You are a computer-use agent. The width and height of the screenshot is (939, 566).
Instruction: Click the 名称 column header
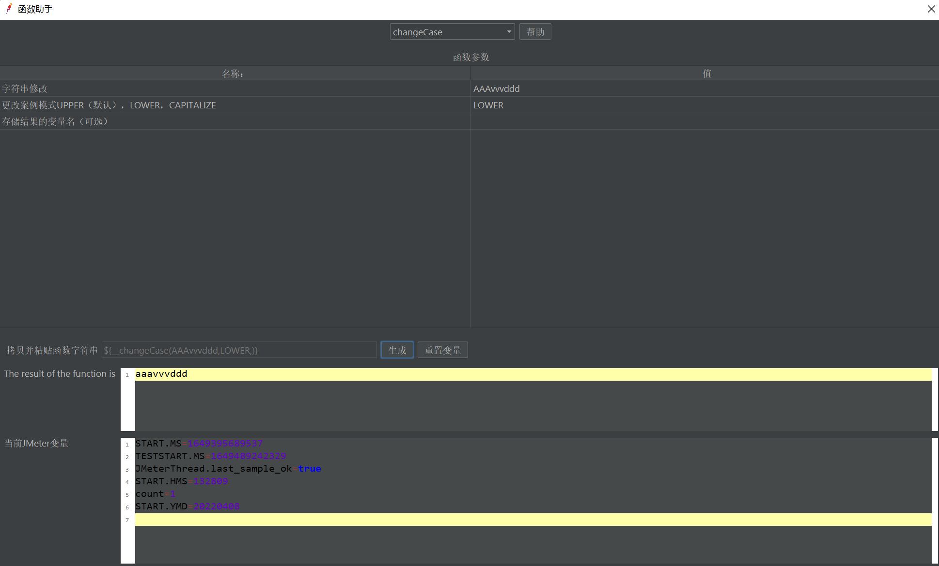pyautogui.click(x=235, y=73)
